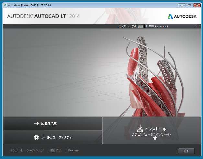Close the installer window with the X button

[197, 5]
